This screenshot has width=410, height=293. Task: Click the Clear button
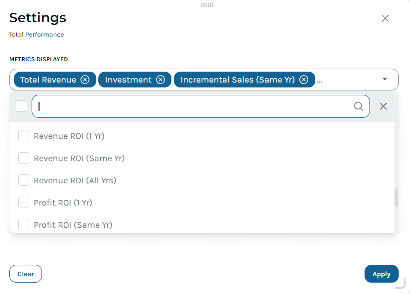[x=26, y=274]
